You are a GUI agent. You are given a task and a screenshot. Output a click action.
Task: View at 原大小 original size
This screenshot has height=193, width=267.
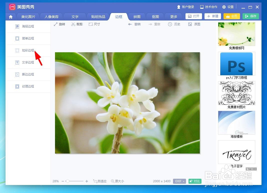(x=117, y=181)
